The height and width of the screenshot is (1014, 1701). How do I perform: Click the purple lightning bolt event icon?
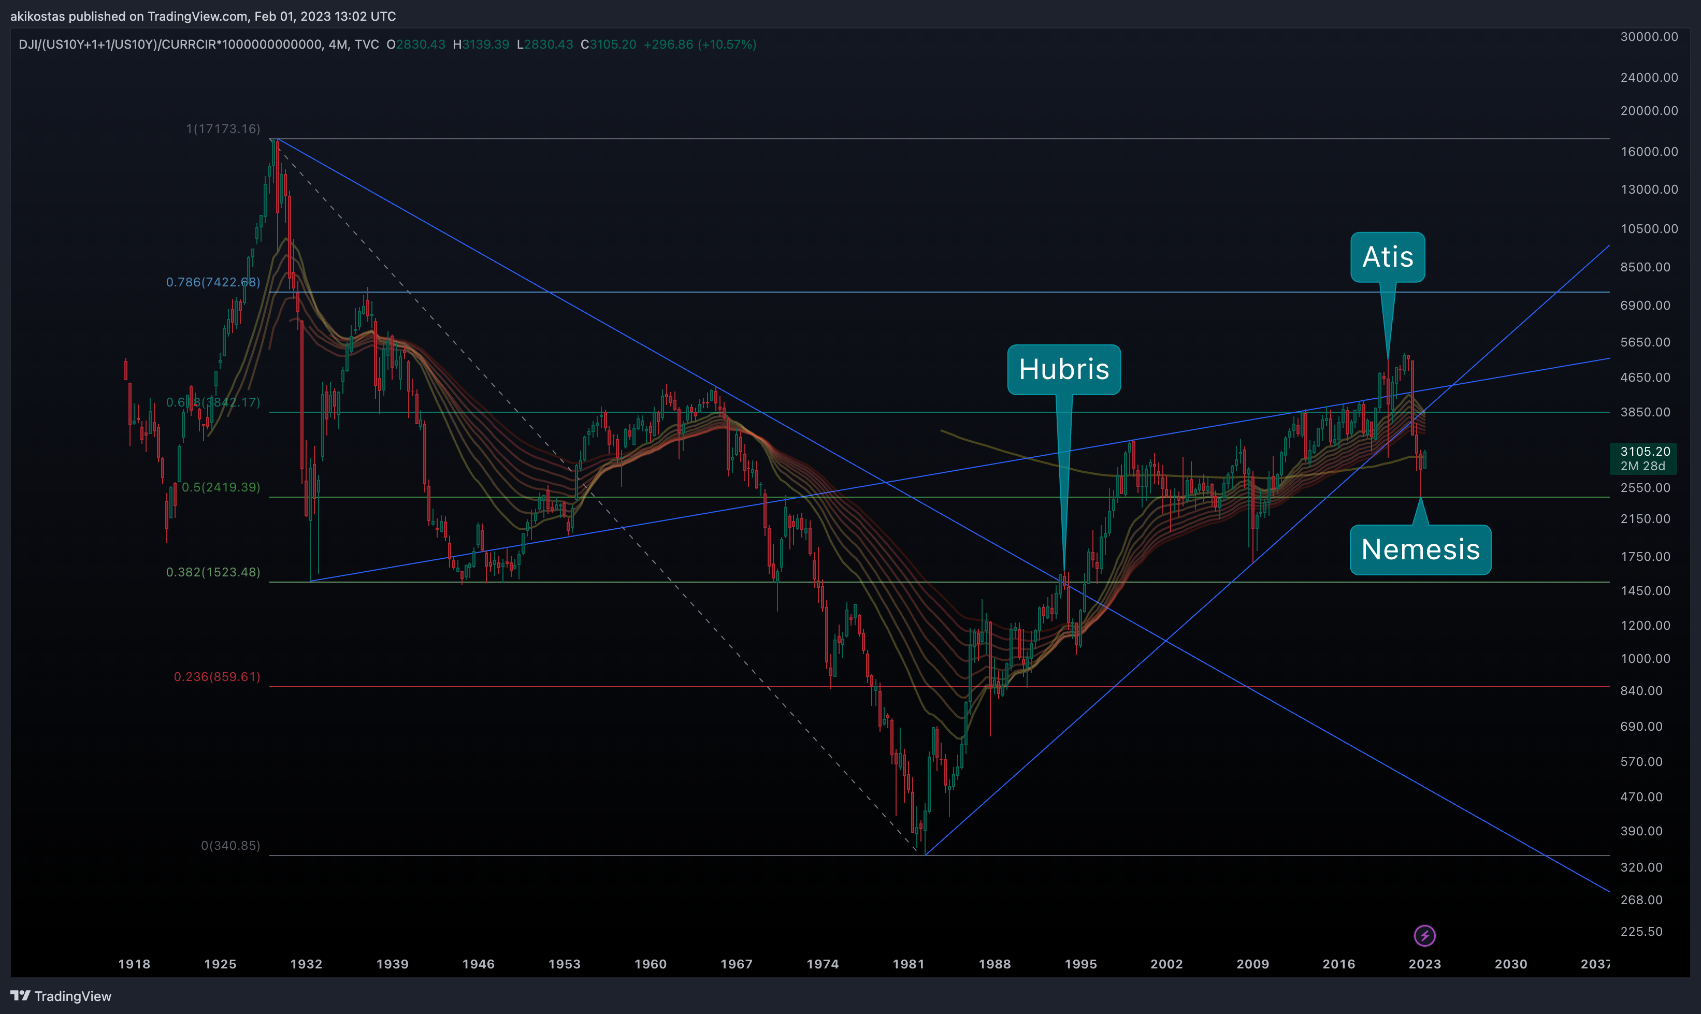[1424, 935]
